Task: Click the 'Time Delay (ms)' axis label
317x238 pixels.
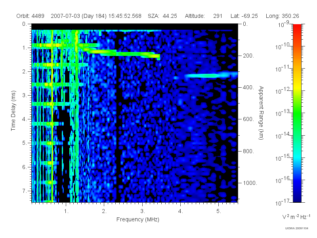Action: point(13,111)
